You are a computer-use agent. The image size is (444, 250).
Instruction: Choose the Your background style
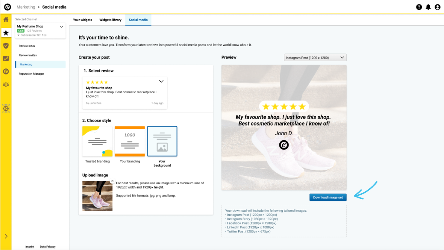pos(162,141)
